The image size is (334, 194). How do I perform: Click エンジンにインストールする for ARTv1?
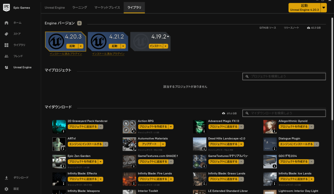pyautogui.click(x=85, y=144)
